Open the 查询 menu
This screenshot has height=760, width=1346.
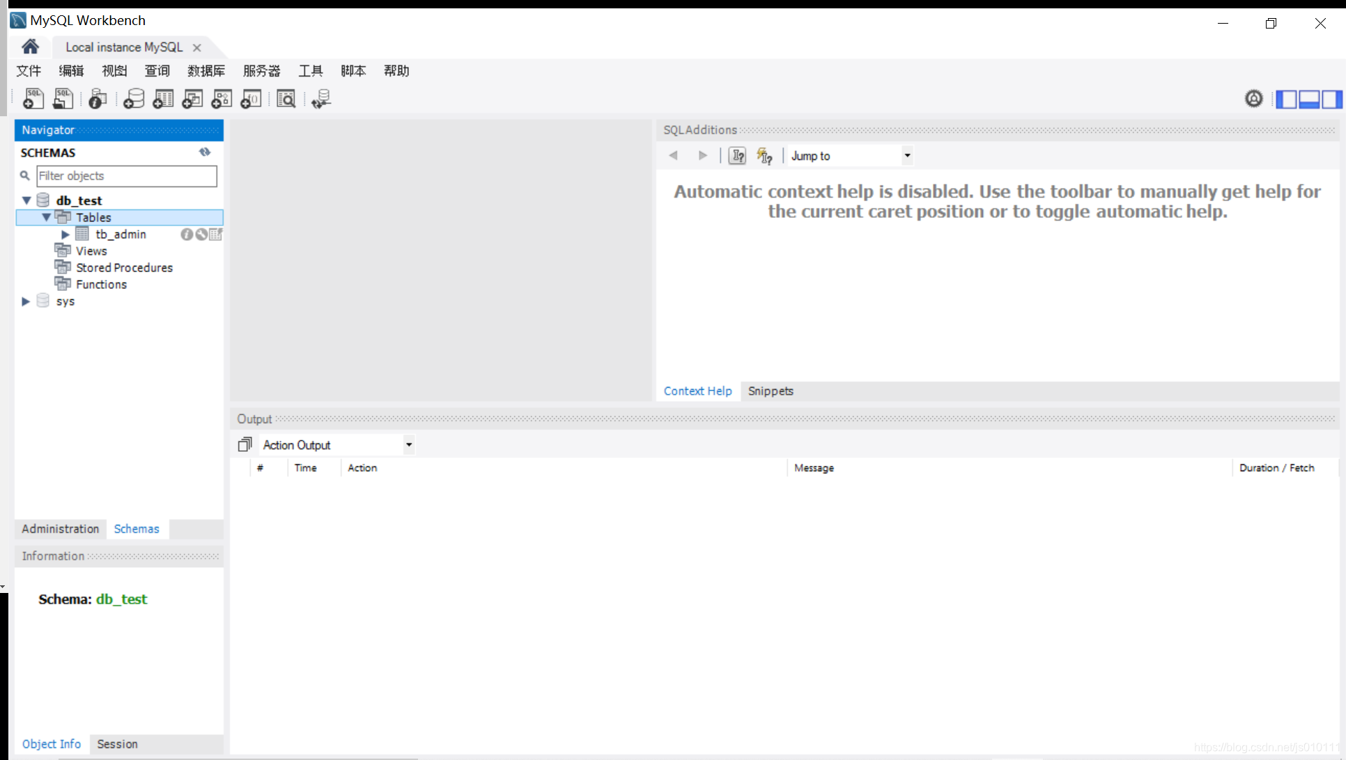click(x=157, y=70)
